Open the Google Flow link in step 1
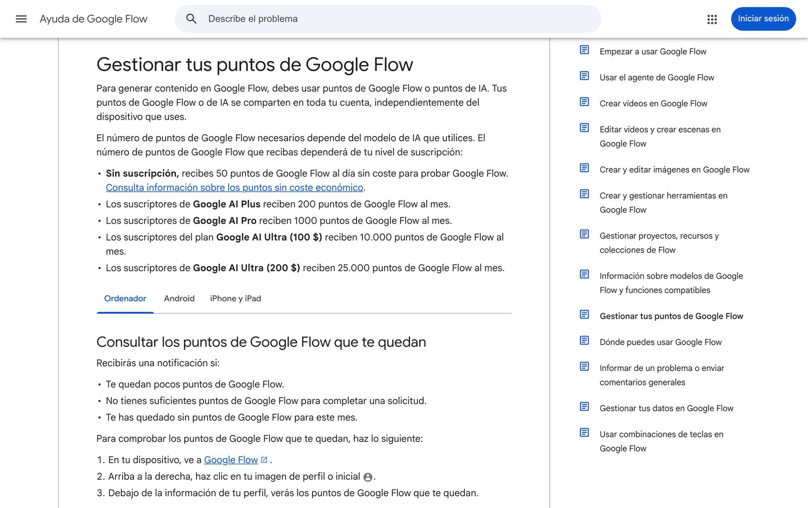 click(x=231, y=460)
